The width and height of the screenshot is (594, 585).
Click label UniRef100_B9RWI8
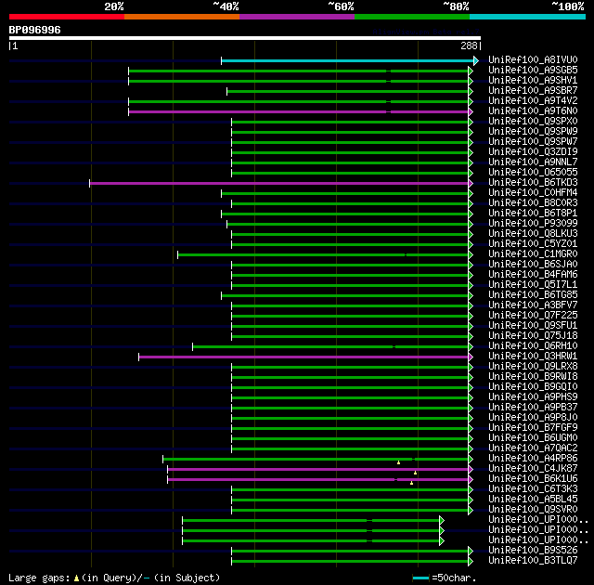pyautogui.click(x=533, y=377)
